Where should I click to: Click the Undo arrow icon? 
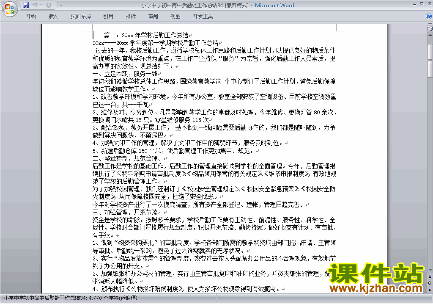[x=35, y=5]
